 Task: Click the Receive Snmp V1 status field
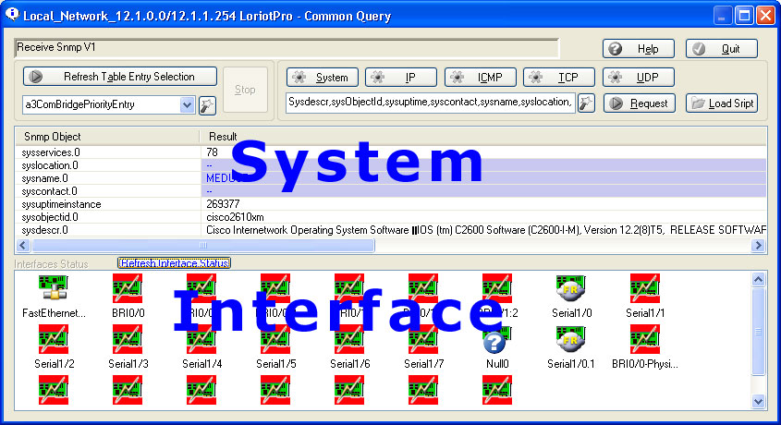(x=287, y=48)
